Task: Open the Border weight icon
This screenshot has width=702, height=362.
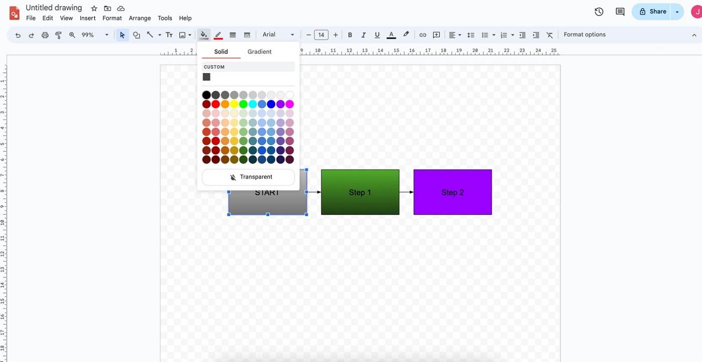Action: click(233, 35)
